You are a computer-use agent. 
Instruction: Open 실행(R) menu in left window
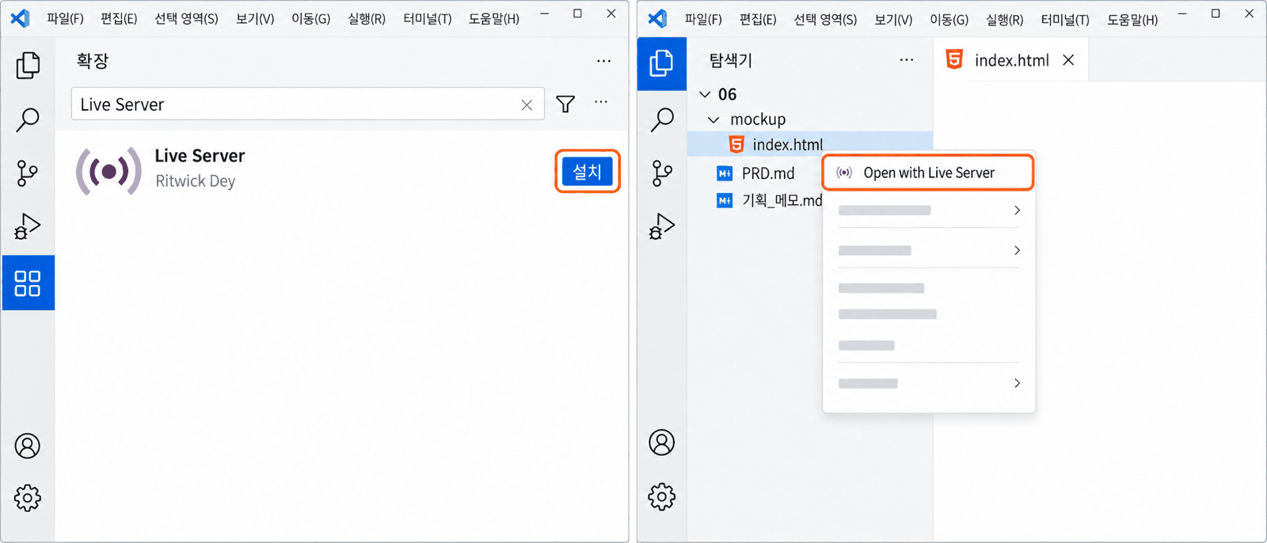[x=367, y=18]
